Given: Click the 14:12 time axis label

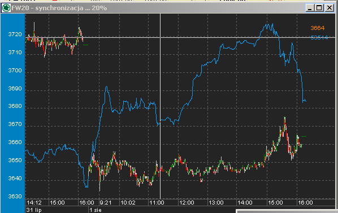Looking at the screenshot, I should (34, 203).
